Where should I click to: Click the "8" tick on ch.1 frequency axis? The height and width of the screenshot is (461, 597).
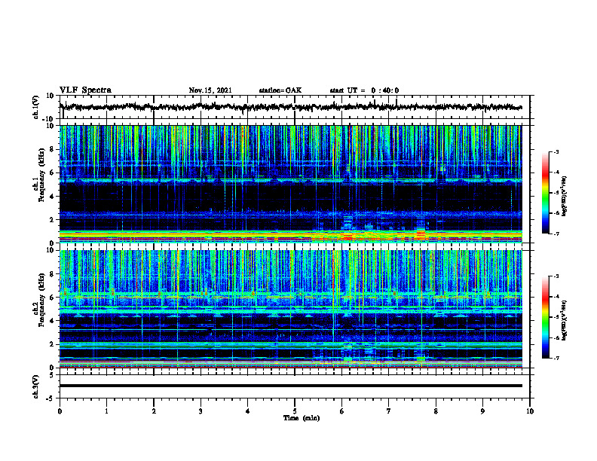(51, 149)
